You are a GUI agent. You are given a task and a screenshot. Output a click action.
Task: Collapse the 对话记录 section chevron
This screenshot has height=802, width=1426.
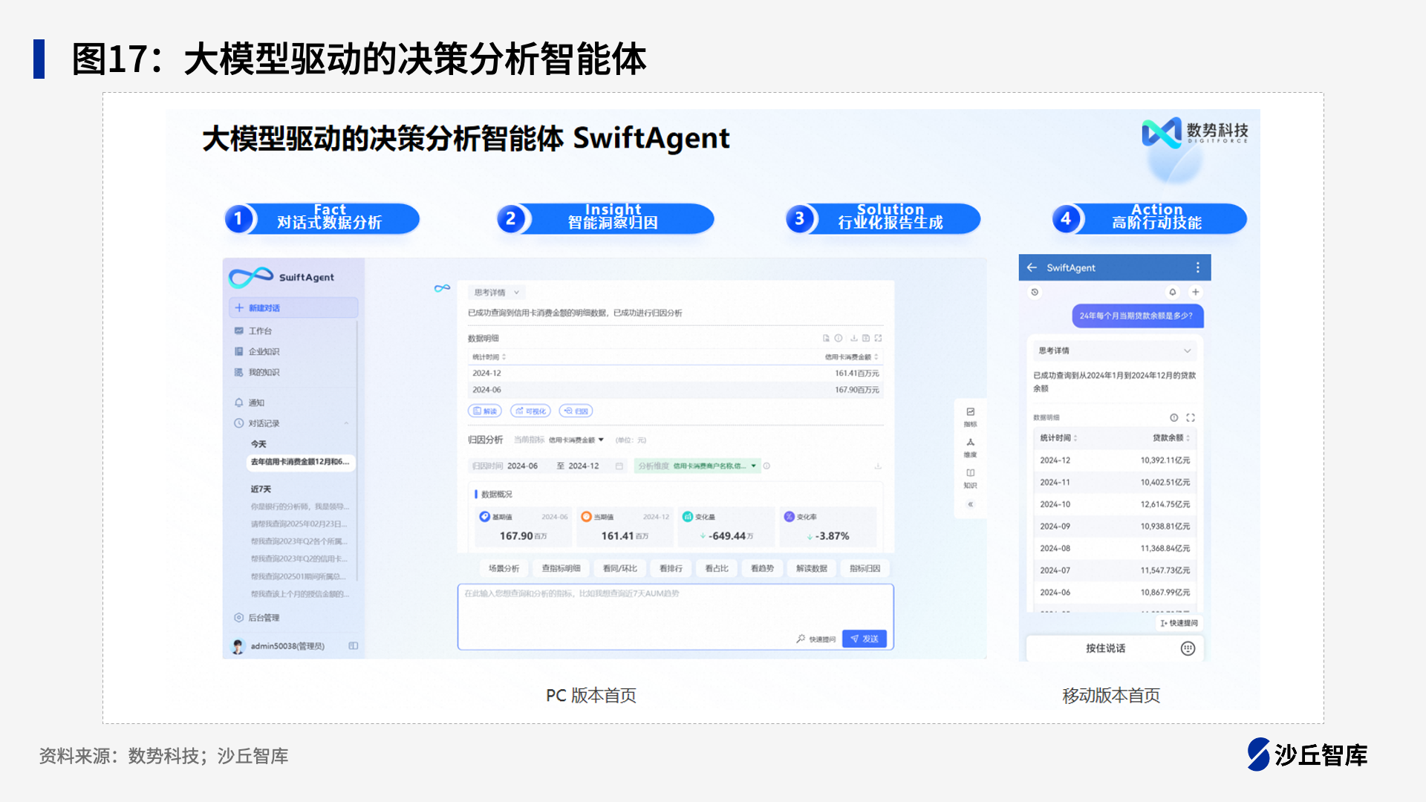pyautogui.click(x=346, y=424)
